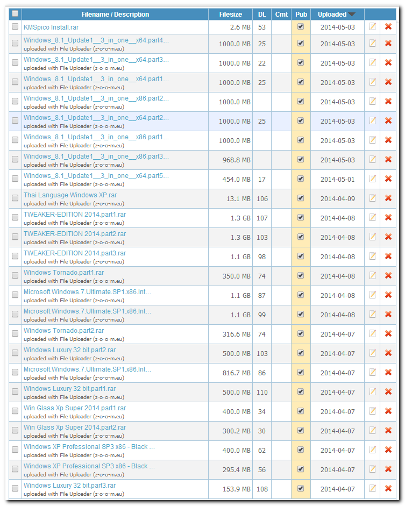Delete KMSpico Install.rar with the red X
405x506 pixels.
[388, 27]
